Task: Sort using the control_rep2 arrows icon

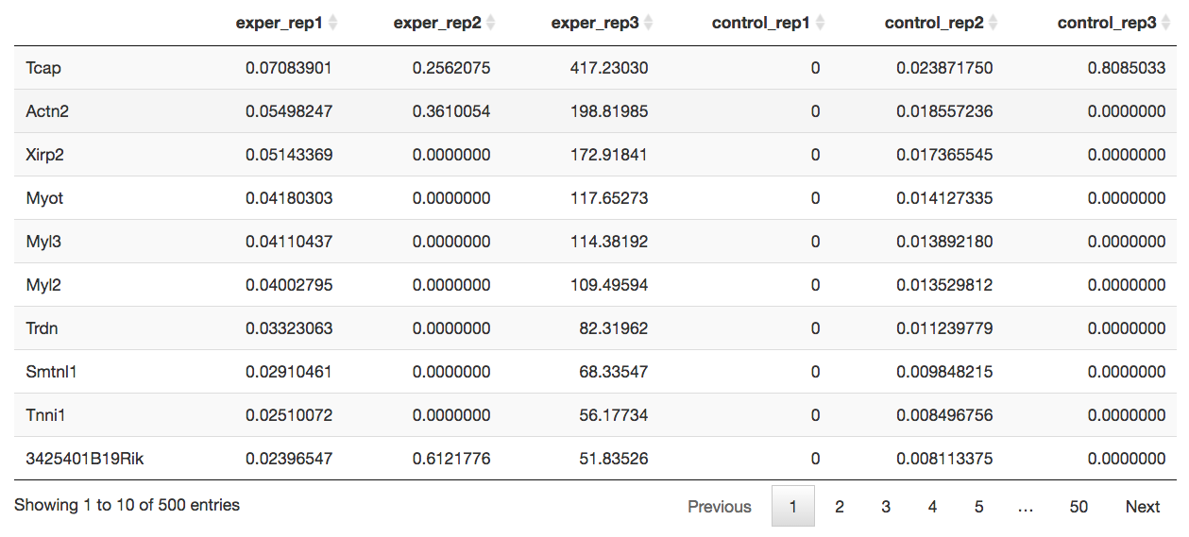Action: pyautogui.click(x=993, y=23)
